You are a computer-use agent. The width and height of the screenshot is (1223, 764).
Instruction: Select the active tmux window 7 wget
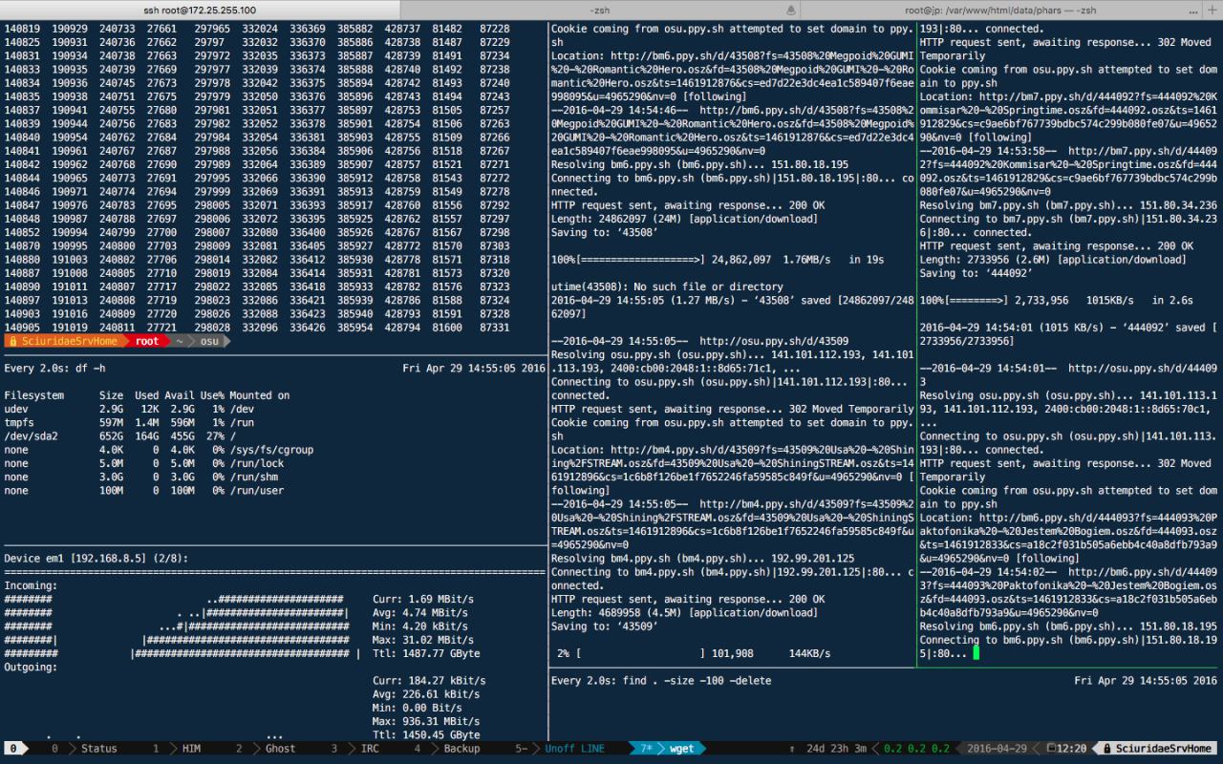[x=667, y=749]
